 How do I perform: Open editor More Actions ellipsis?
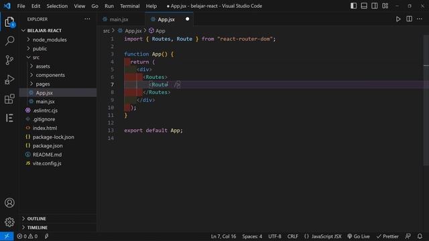point(420,19)
